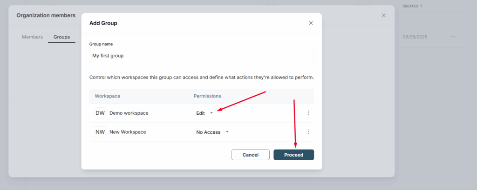Select the New Workspace name
Viewport: 477px width, 190px height.
(128, 132)
